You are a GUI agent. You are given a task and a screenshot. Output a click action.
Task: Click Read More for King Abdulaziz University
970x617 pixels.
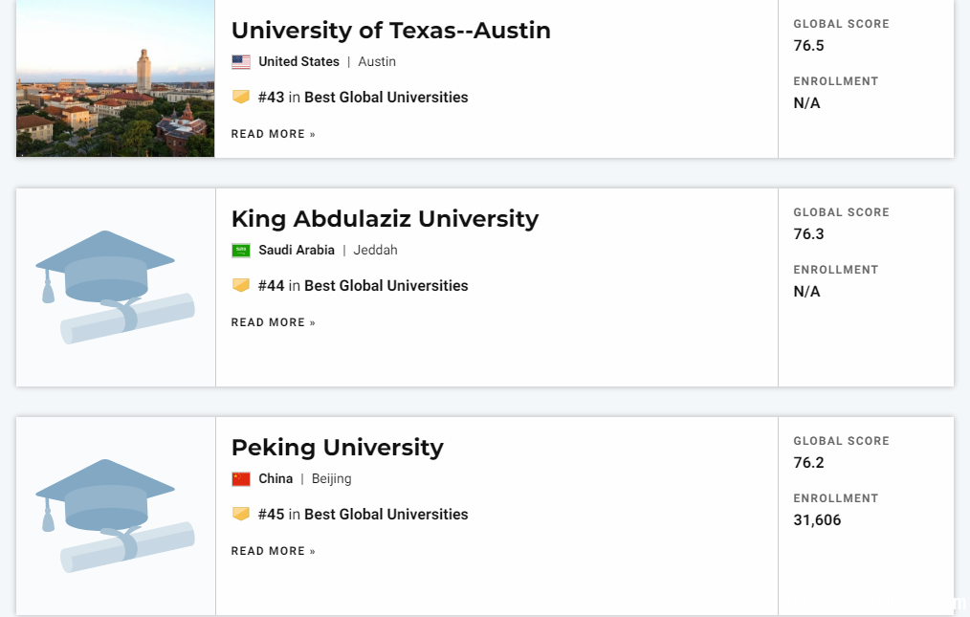coord(274,322)
